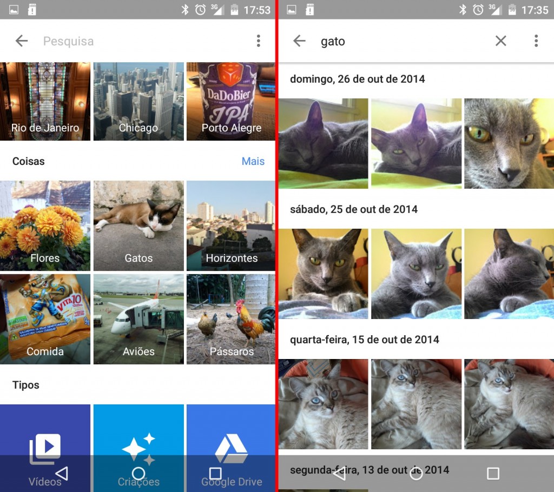Open first cat photo from 15 de out
Image resolution: width=554 pixels, height=492 pixels.
pyautogui.click(x=324, y=404)
